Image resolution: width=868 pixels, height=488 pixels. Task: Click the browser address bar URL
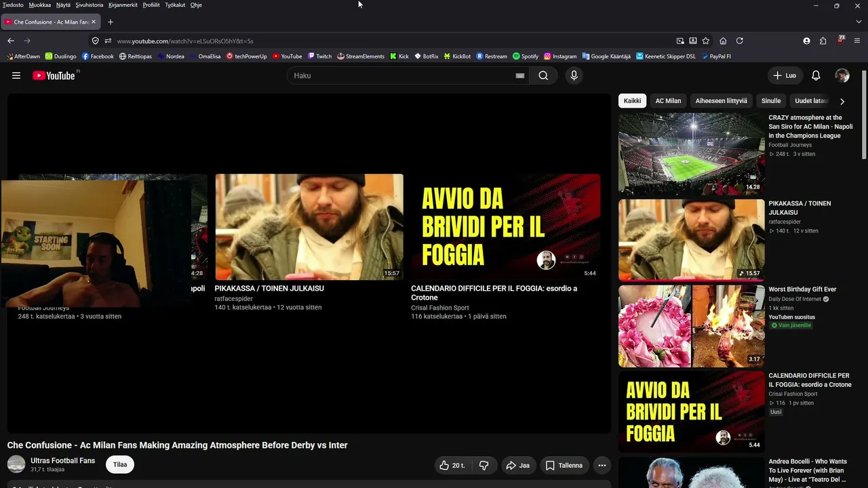click(x=185, y=41)
